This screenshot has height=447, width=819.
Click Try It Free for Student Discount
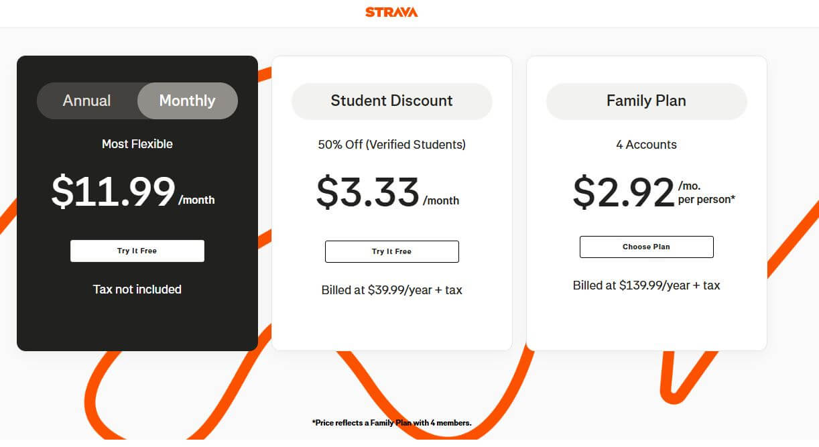pyautogui.click(x=391, y=251)
